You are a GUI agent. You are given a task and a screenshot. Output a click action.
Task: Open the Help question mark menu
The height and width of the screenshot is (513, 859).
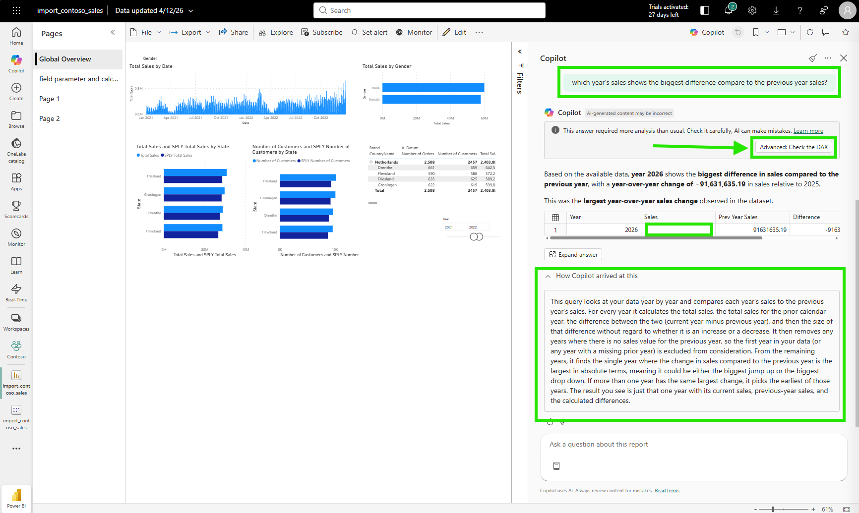pyautogui.click(x=800, y=10)
